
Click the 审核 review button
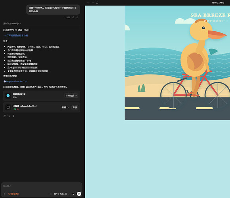[75, 107]
